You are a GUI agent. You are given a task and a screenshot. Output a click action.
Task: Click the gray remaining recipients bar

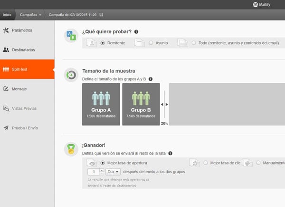pyautogui.click(x=227, y=104)
